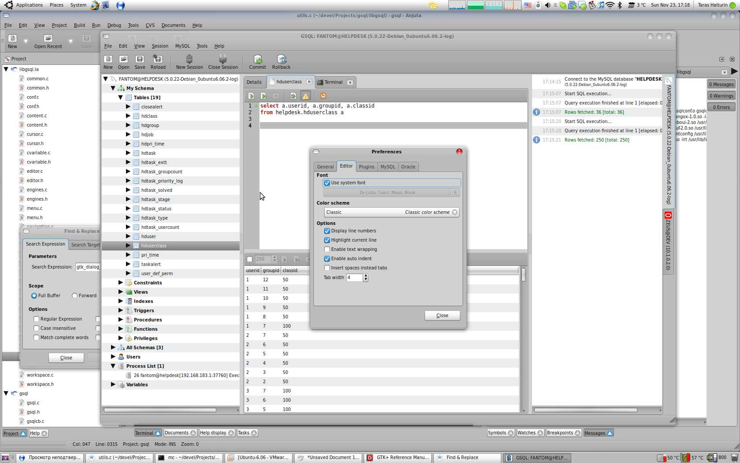
Task: Select the Forward scope radio button
Action: (x=74, y=295)
